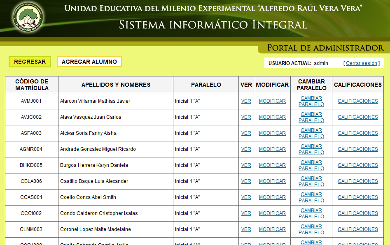The image size is (390, 245).
Task: Click VER for Coronel Lopez Maite Madelaine
Action: pos(246,229)
